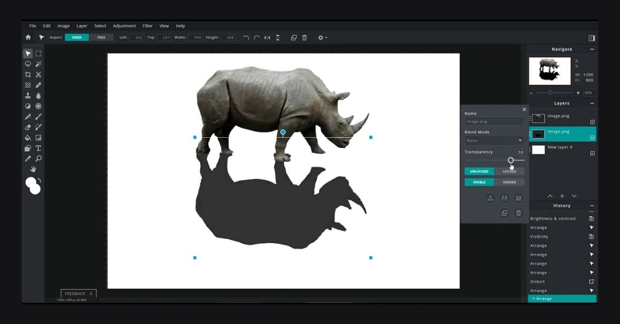The width and height of the screenshot is (620, 324).
Task: Select the Clone Stamp tool
Action: click(28, 95)
